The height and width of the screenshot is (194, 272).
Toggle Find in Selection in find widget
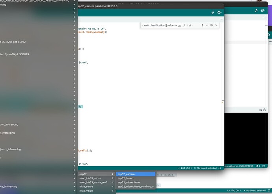pyautogui.click(x=212, y=25)
